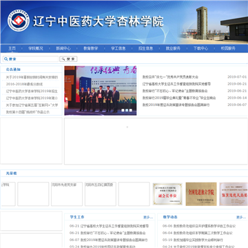This screenshot has height=248, width=248.
Task: Select second carousel slide indicator dot
Action: pyautogui.click(x=127, y=110)
